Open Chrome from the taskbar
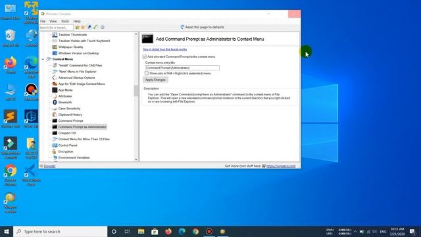This screenshot has width=421, height=237. coord(195,231)
